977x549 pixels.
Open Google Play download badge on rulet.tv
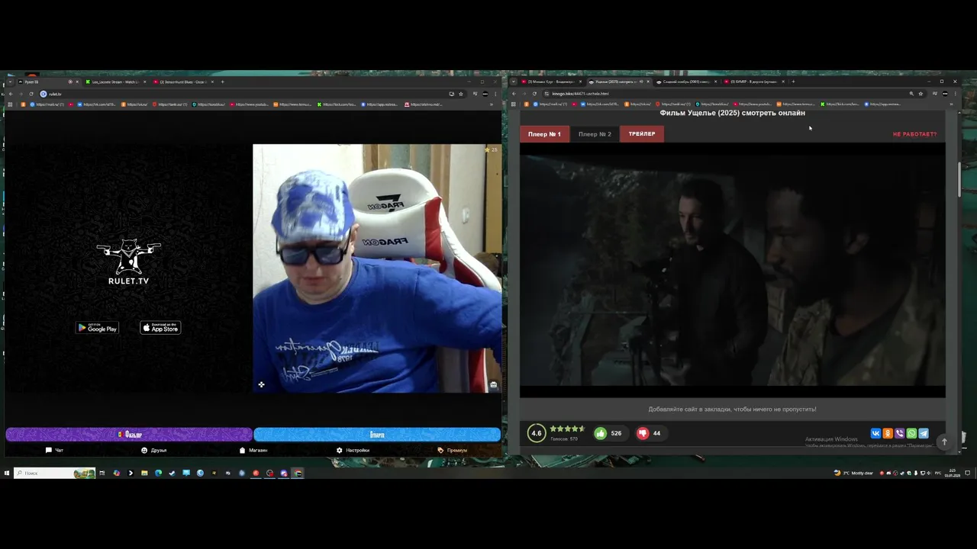pos(97,328)
